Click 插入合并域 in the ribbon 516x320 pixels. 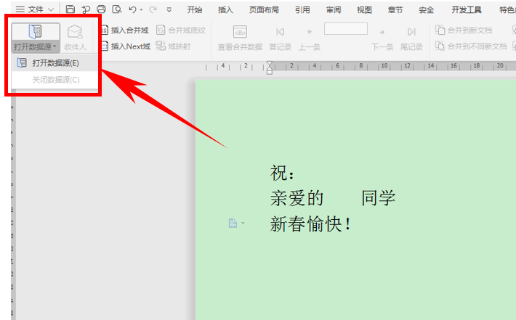click(124, 30)
